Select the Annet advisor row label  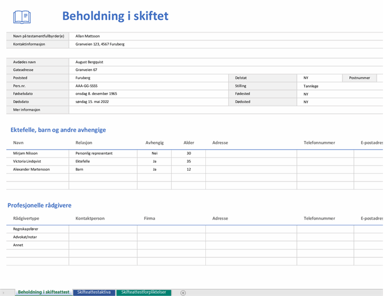pyautogui.click(x=38, y=245)
